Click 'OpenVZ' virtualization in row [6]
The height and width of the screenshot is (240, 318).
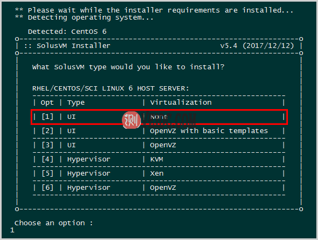pyautogui.click(x=163, y=188)
